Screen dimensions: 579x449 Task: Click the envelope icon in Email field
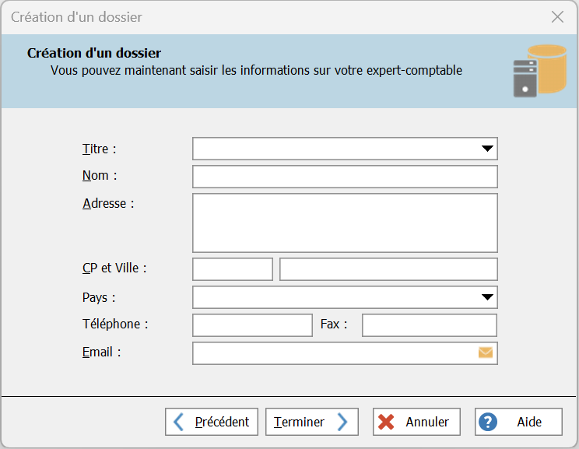486,353
